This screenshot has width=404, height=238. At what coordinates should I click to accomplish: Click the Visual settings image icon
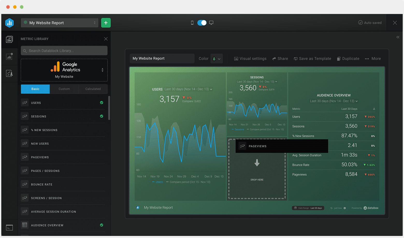coord(236,58)
